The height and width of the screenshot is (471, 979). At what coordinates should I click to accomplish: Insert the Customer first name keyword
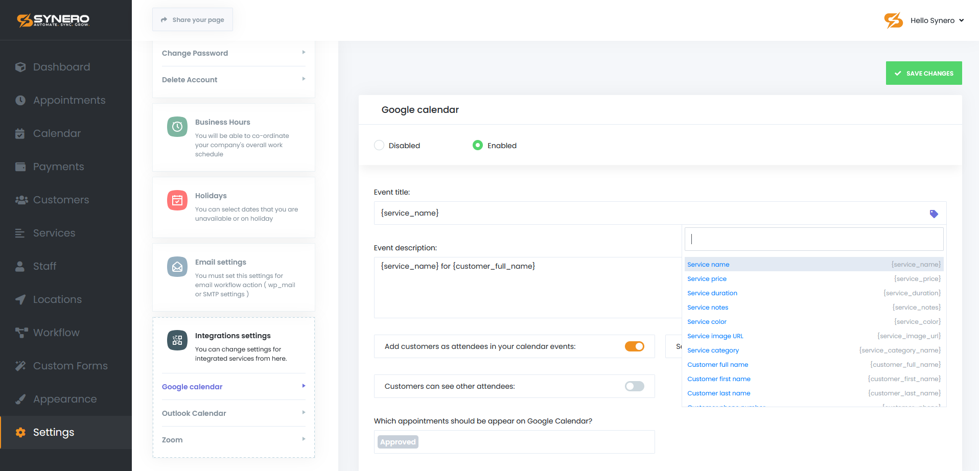coord(813,379)
